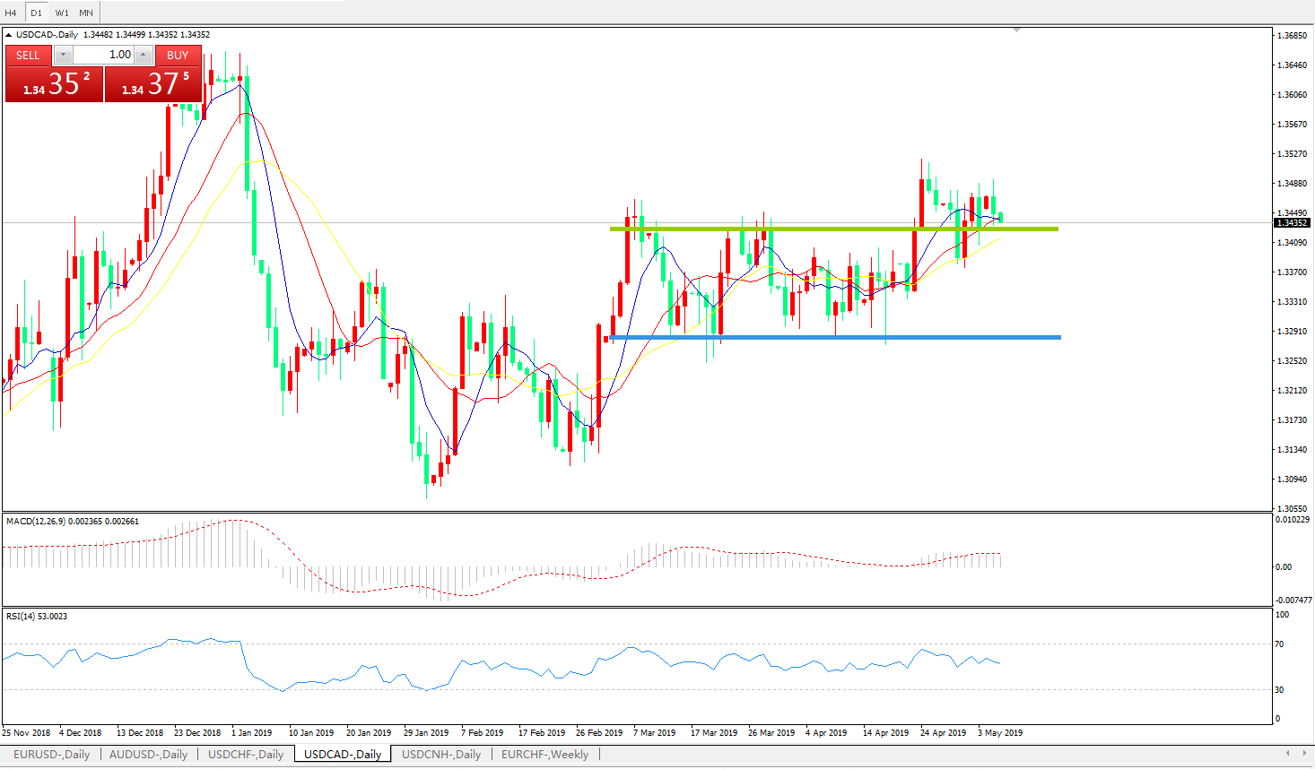Select the blue horizontal support line
Image resolution: width=1315 pixels, height=769 pixels.
click(x=834, y=338)
